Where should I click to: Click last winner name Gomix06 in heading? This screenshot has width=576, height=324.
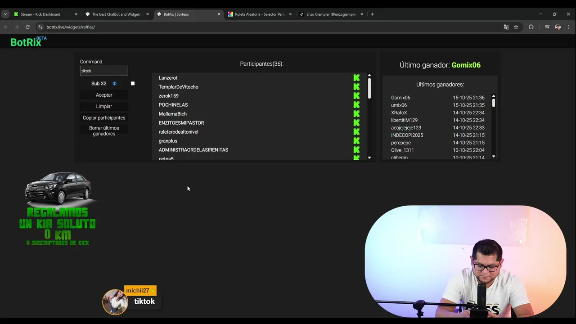[x=466, y=65]
